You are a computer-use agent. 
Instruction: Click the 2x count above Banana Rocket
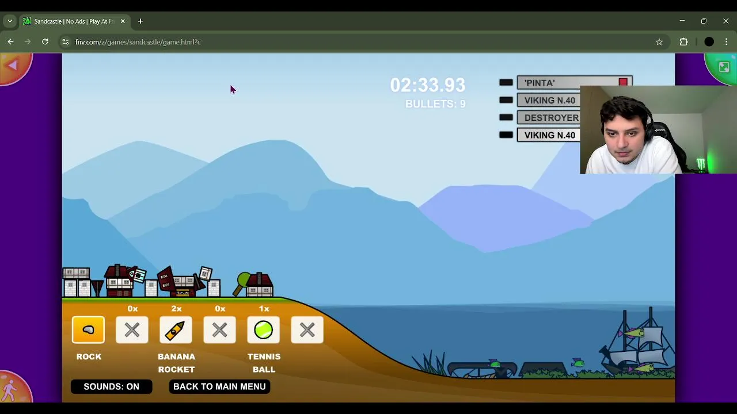[x=176, y=309]
